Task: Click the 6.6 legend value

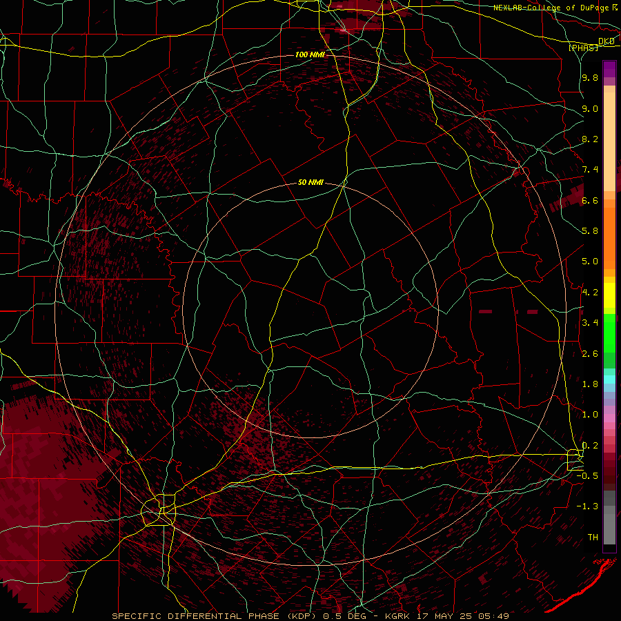Action: (590, 200)
